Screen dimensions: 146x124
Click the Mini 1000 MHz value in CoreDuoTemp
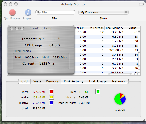(31, 57)
